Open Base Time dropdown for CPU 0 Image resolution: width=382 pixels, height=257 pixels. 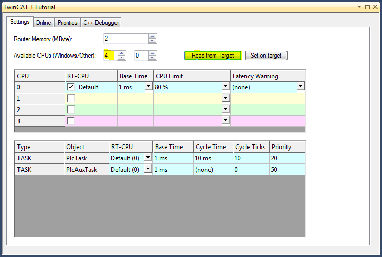(x=148, y=86)
